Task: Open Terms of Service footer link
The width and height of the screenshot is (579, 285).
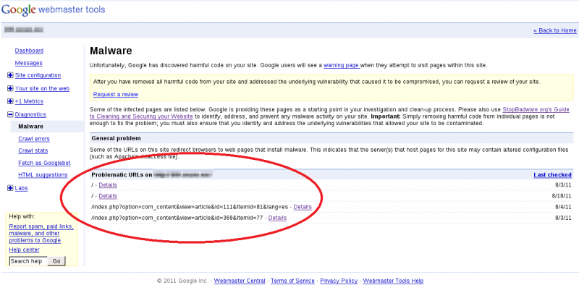Action: tap(292, 281)
